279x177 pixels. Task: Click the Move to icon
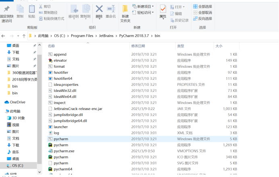[x=74, y=9]
